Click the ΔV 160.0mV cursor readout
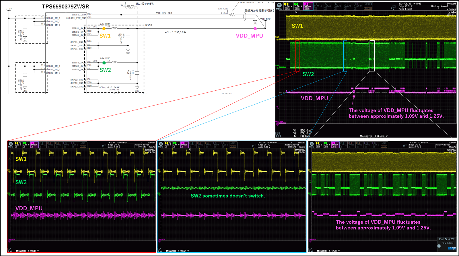 302,136
